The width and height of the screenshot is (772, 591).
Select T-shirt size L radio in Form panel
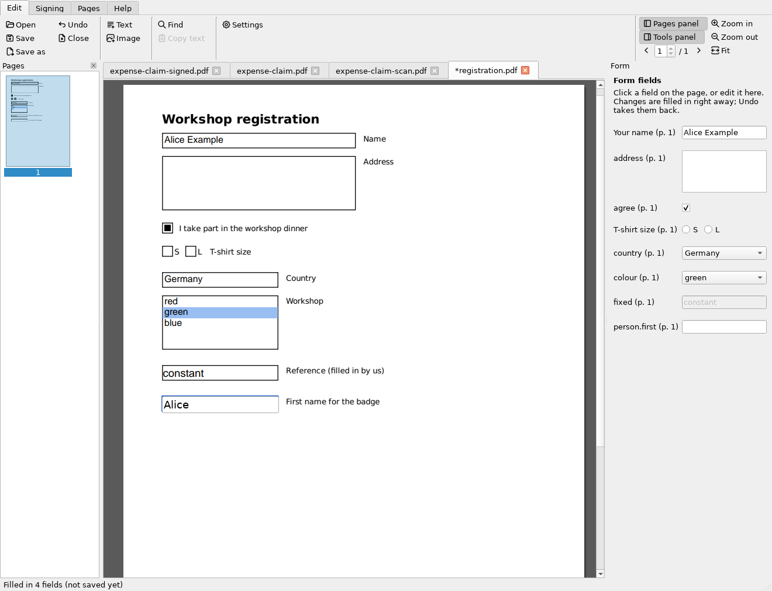click(x=708, y=229)
